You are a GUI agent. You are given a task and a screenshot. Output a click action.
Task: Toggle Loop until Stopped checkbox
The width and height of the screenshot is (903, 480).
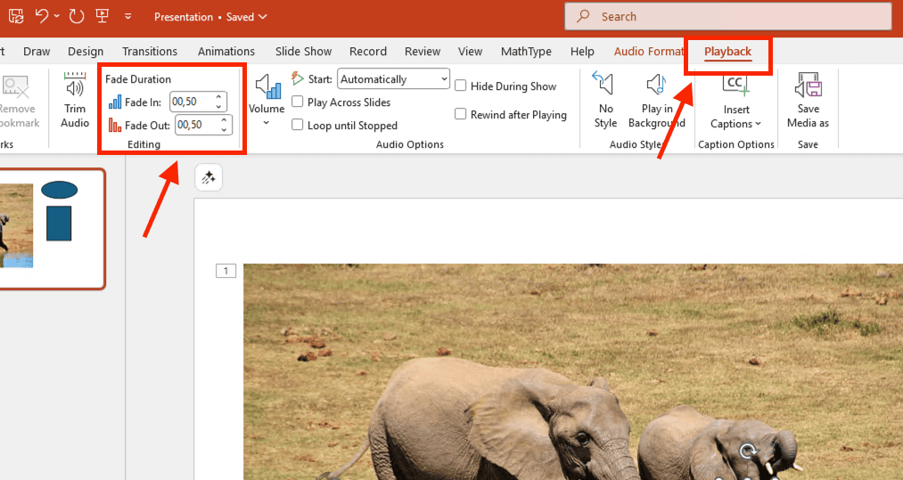[x=298, y=126]
